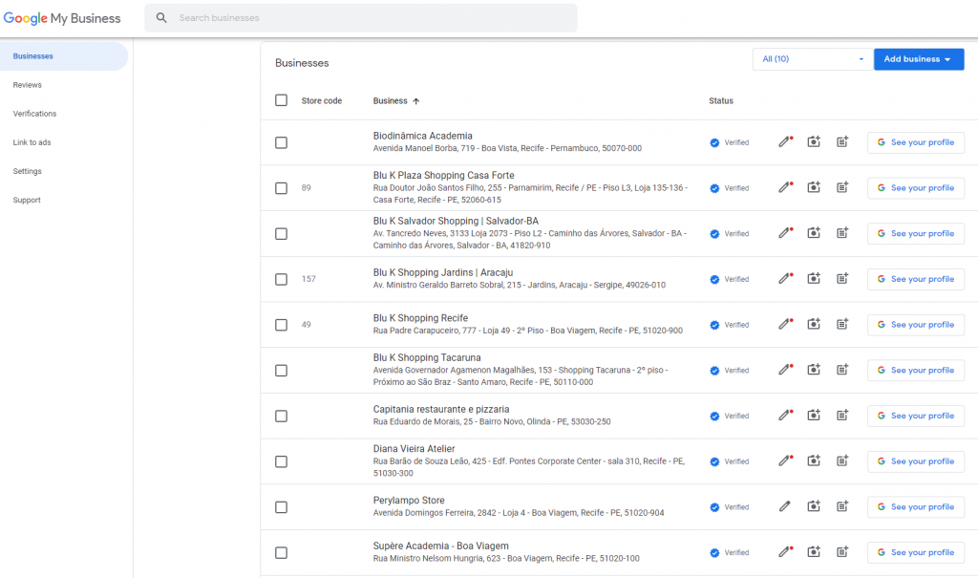
Task: See your profile for Capitania restaurante
Action: pyautogui.click(x=916, y=416)
